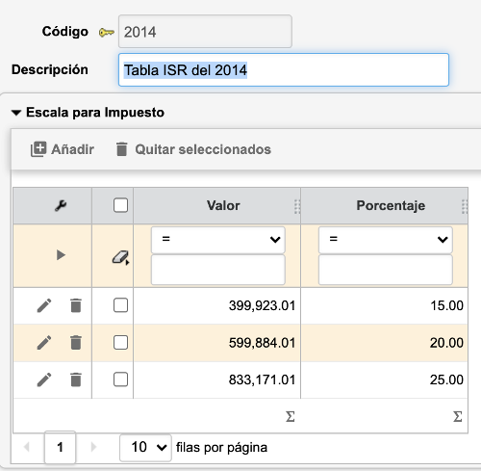Click the percentage cell 20.00

pyautogui.click(x=384, y=343)
